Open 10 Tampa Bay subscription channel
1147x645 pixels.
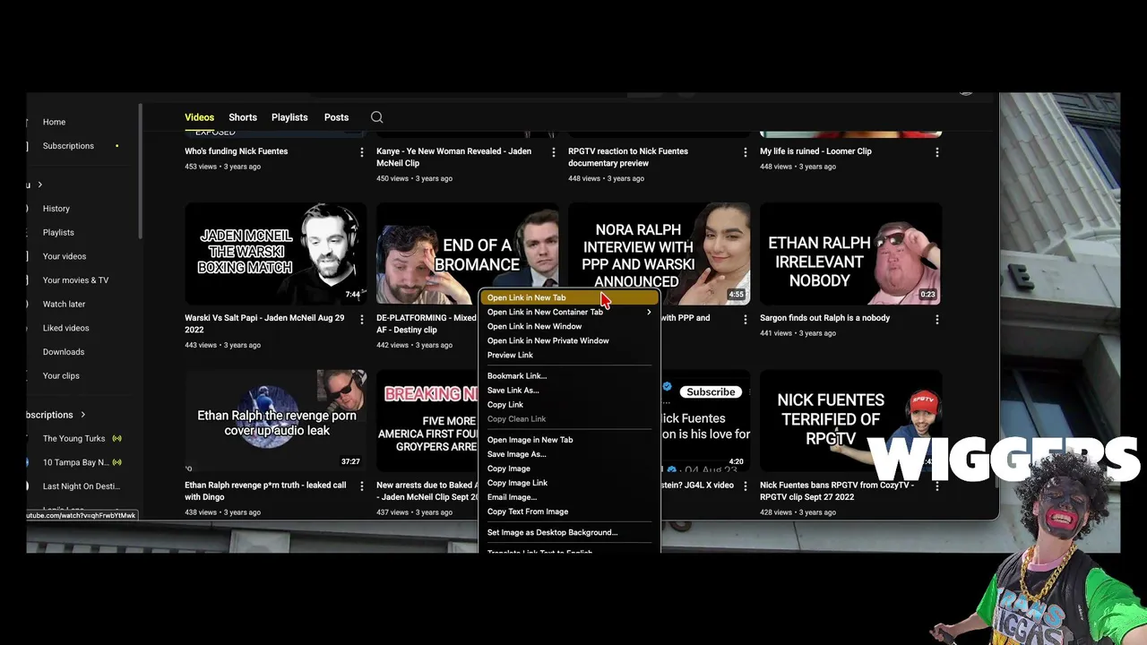(75, 462)
